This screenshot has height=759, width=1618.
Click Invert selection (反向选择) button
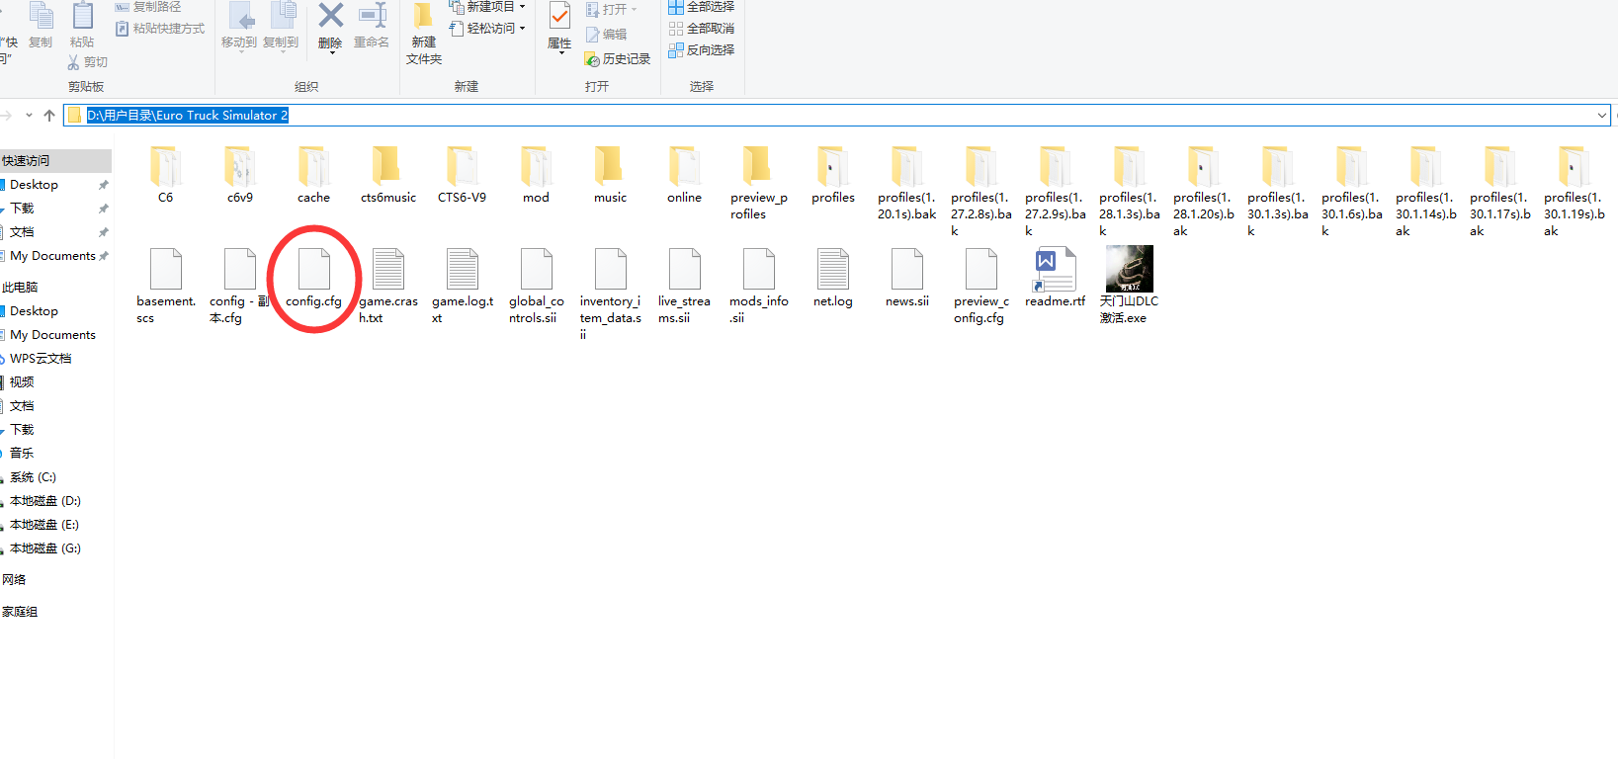tap(702, 50)
